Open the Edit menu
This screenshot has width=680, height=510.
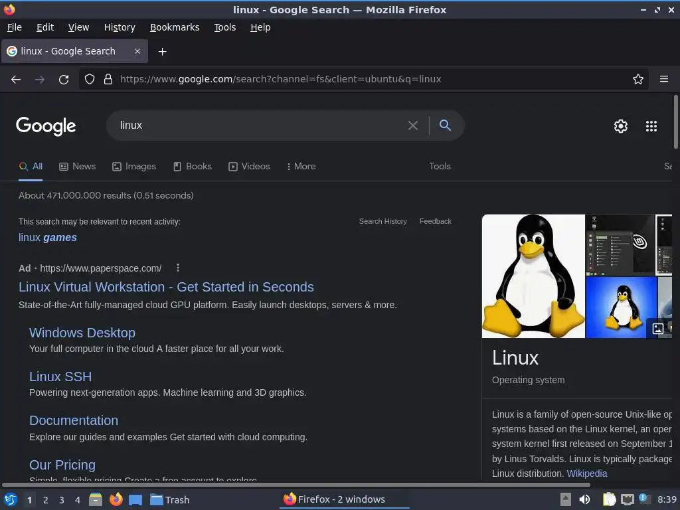click(x=45, y=27)
